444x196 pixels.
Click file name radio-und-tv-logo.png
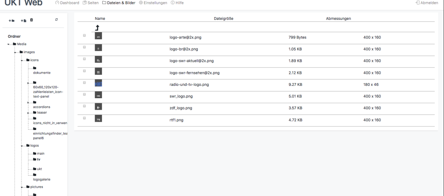pyautogui.click(x=189, y=84)
